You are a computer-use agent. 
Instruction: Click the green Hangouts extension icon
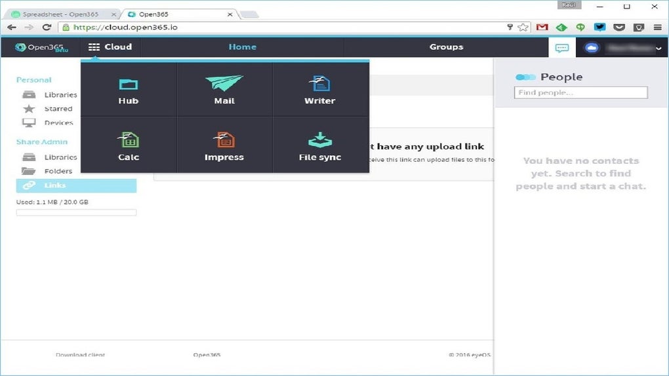tap(580, 28)
